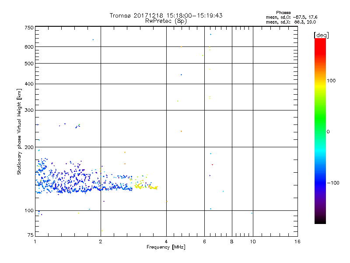Screen dimensions: 350x263
Task: Click the x-axis tick label '1'
Action: (x=35, y=242)
